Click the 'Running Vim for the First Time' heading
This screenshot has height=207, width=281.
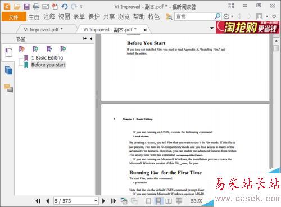click(165, 173)
